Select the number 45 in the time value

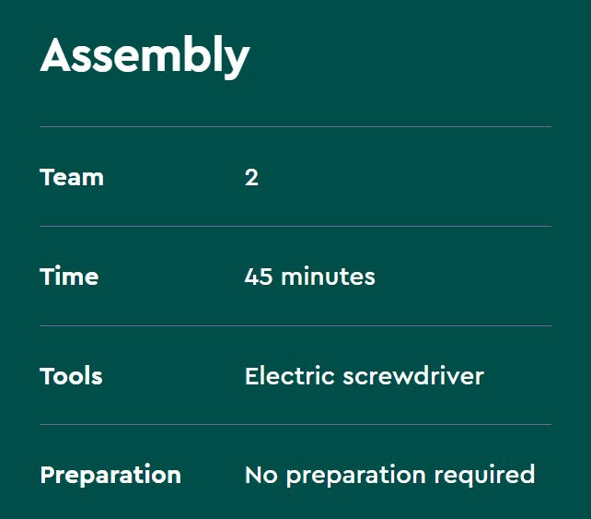point(259,277)
